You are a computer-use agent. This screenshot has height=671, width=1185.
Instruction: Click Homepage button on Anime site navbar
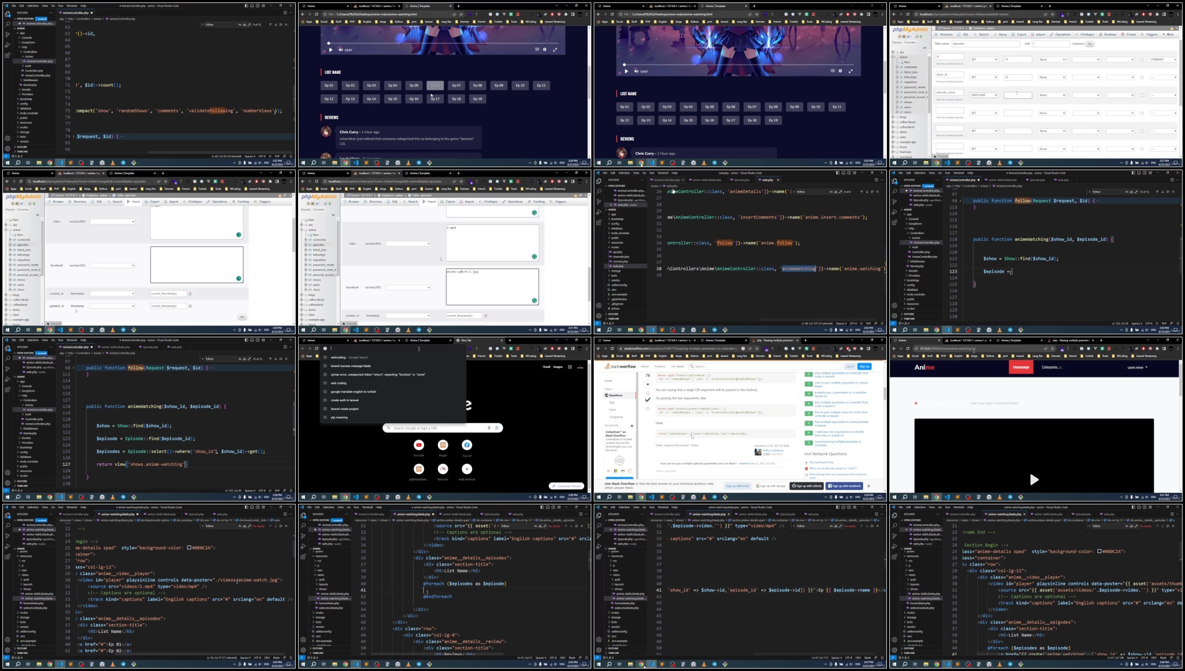[1021, 367]
